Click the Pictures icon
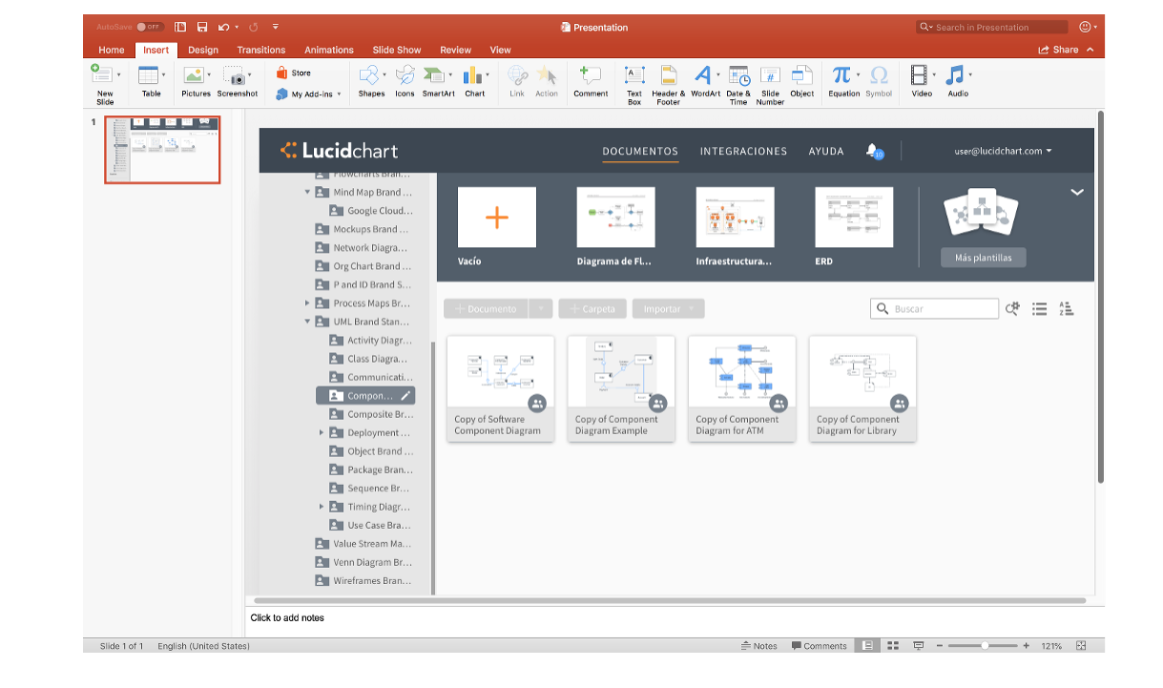The image size is (1163, 688). coord(194,76)
